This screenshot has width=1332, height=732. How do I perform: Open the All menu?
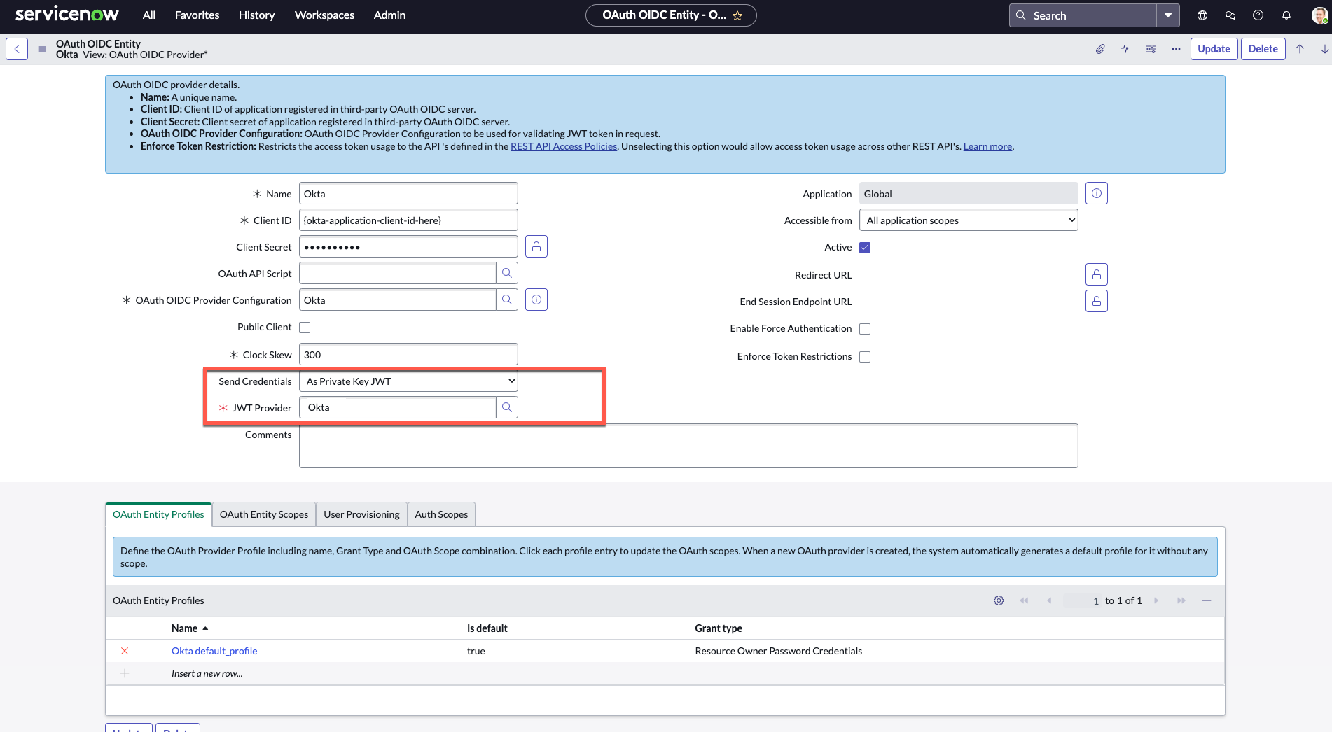(149, 15)
